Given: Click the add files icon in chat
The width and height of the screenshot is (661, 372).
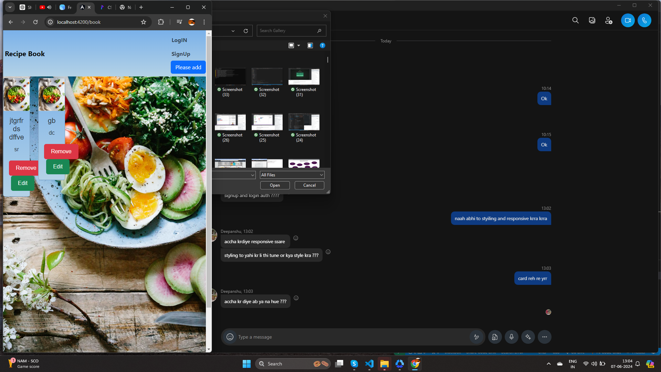Looking at the screenshot, I should coord(495,337).
